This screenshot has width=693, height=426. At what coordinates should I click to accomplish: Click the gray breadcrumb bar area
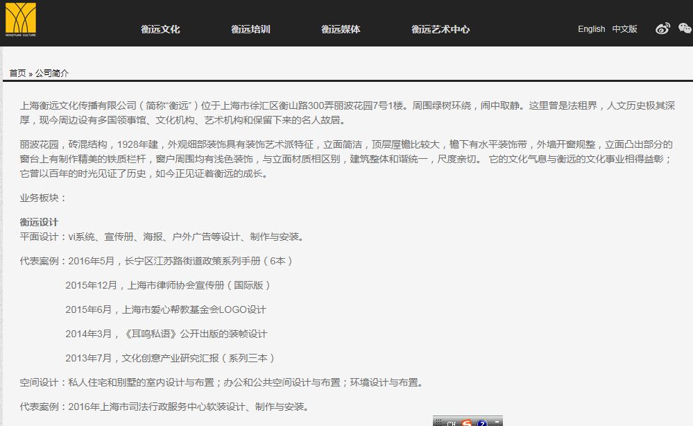(x=347, y=72)
